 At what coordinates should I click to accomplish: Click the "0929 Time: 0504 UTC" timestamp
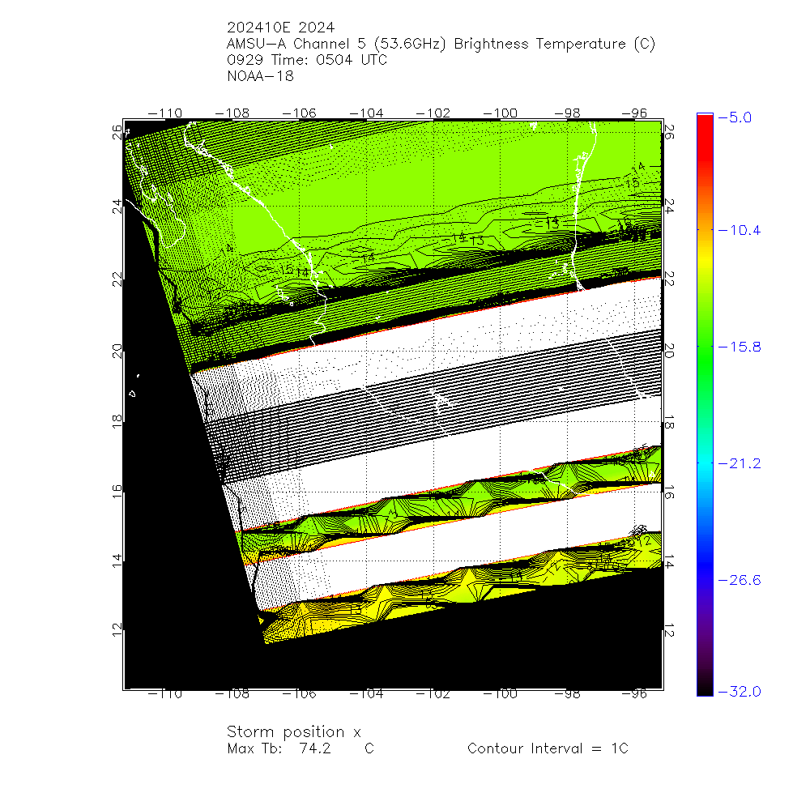pyautogui.click(x=307, y=61)
